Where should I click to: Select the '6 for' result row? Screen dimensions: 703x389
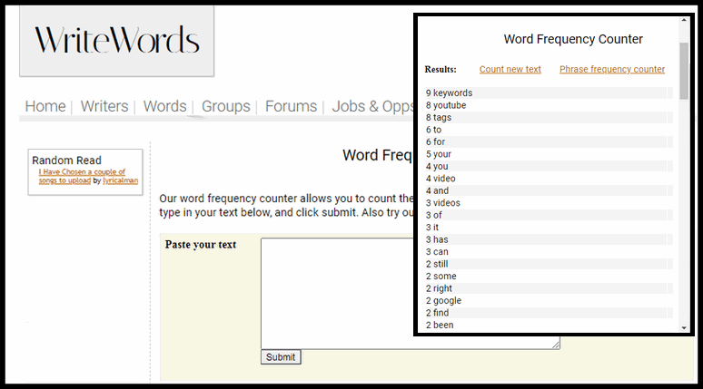[549, 141]
